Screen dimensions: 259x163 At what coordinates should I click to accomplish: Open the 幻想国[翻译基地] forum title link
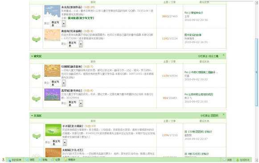(72, 67)
